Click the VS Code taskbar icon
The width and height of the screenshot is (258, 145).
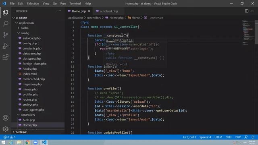(44, 142)
